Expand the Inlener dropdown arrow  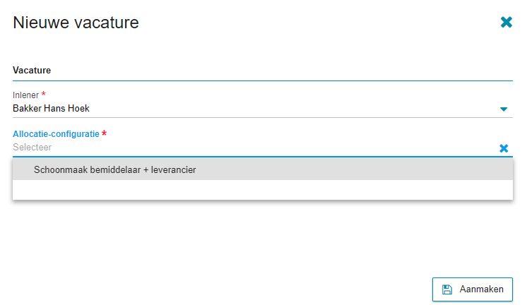504,109
